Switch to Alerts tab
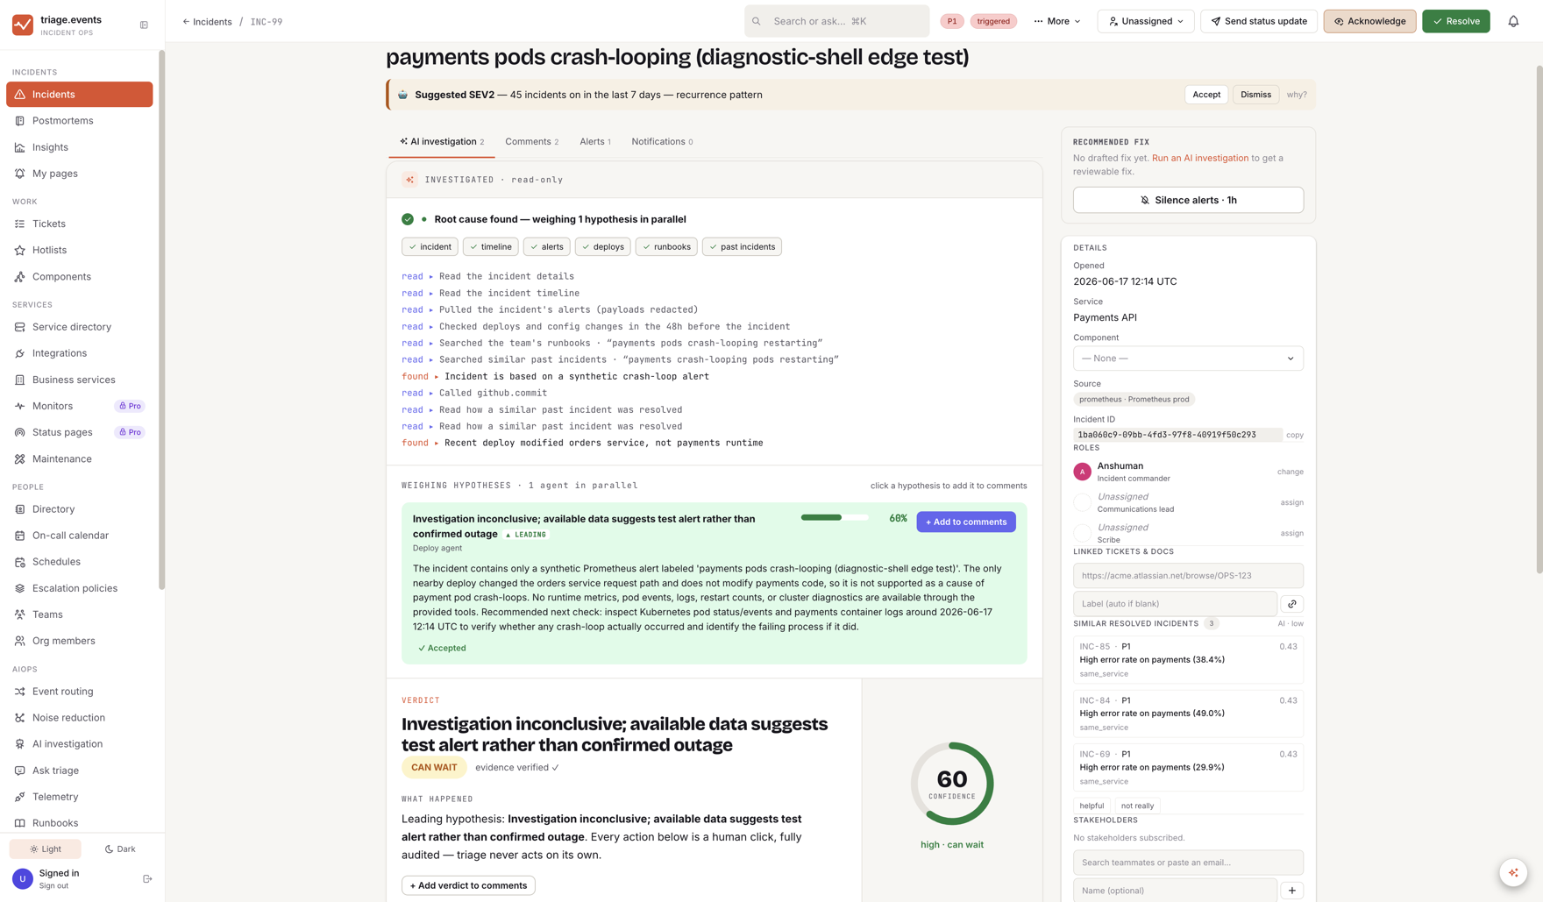This screenshot has width=1543, height=902. pos(595,142)
